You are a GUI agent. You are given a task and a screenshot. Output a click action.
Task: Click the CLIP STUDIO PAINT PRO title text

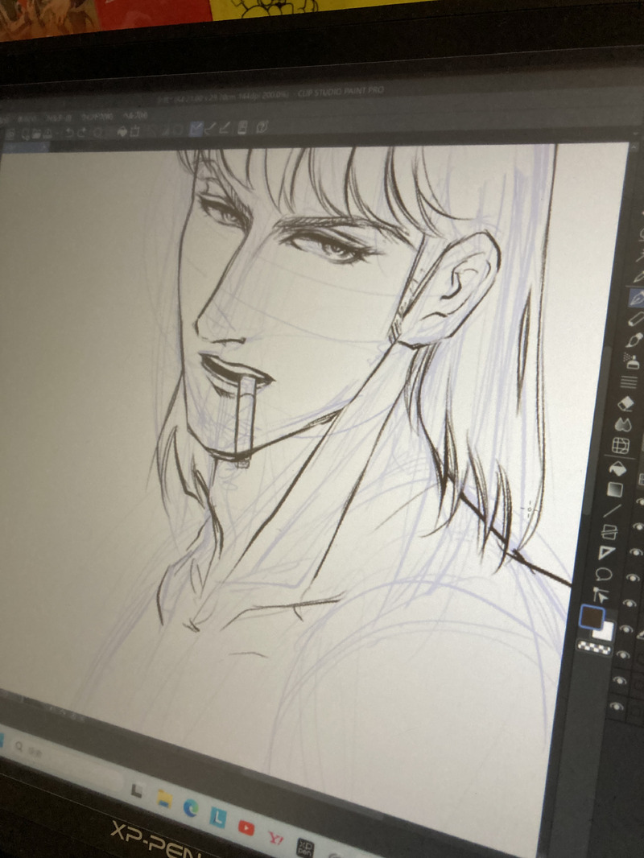tap(341, 92)
